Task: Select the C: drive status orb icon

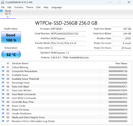Action: [1, 11]
